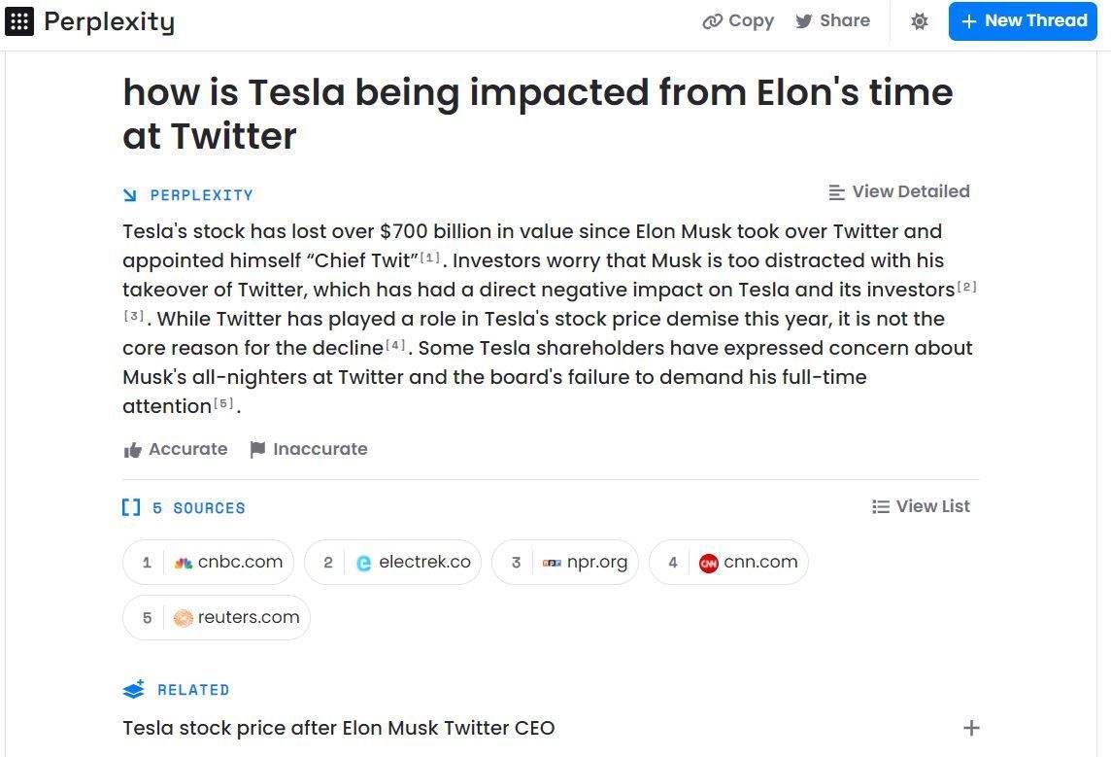Click citation 5 after attention
Image resolution: width=1111 pixels, height=757 pixels.
224,403
